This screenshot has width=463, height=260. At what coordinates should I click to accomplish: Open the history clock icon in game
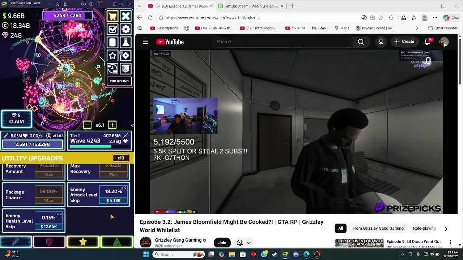click(x=112, y=68)
